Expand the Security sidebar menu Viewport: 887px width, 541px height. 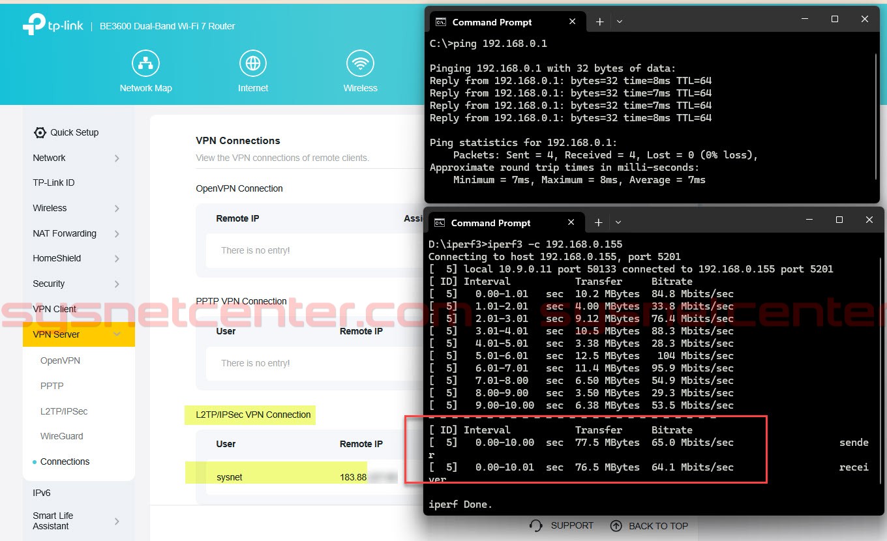coord(117,284)
